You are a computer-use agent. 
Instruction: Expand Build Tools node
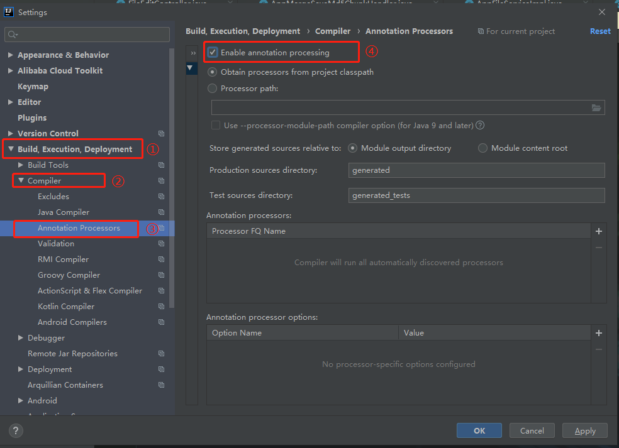(x=21, y=165)
